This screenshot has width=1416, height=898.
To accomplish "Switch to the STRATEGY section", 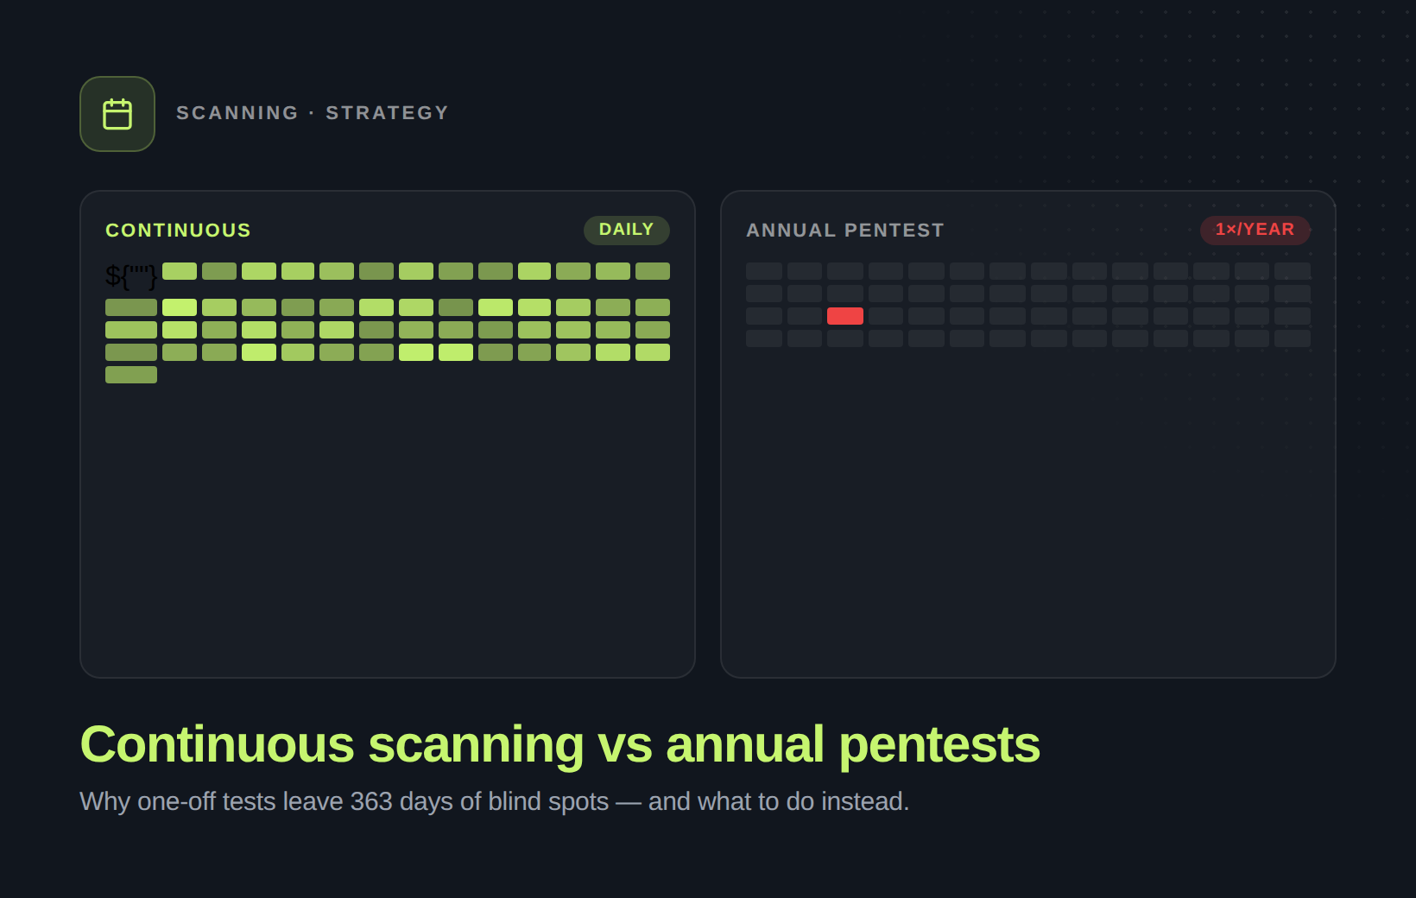I will [386, 112].
